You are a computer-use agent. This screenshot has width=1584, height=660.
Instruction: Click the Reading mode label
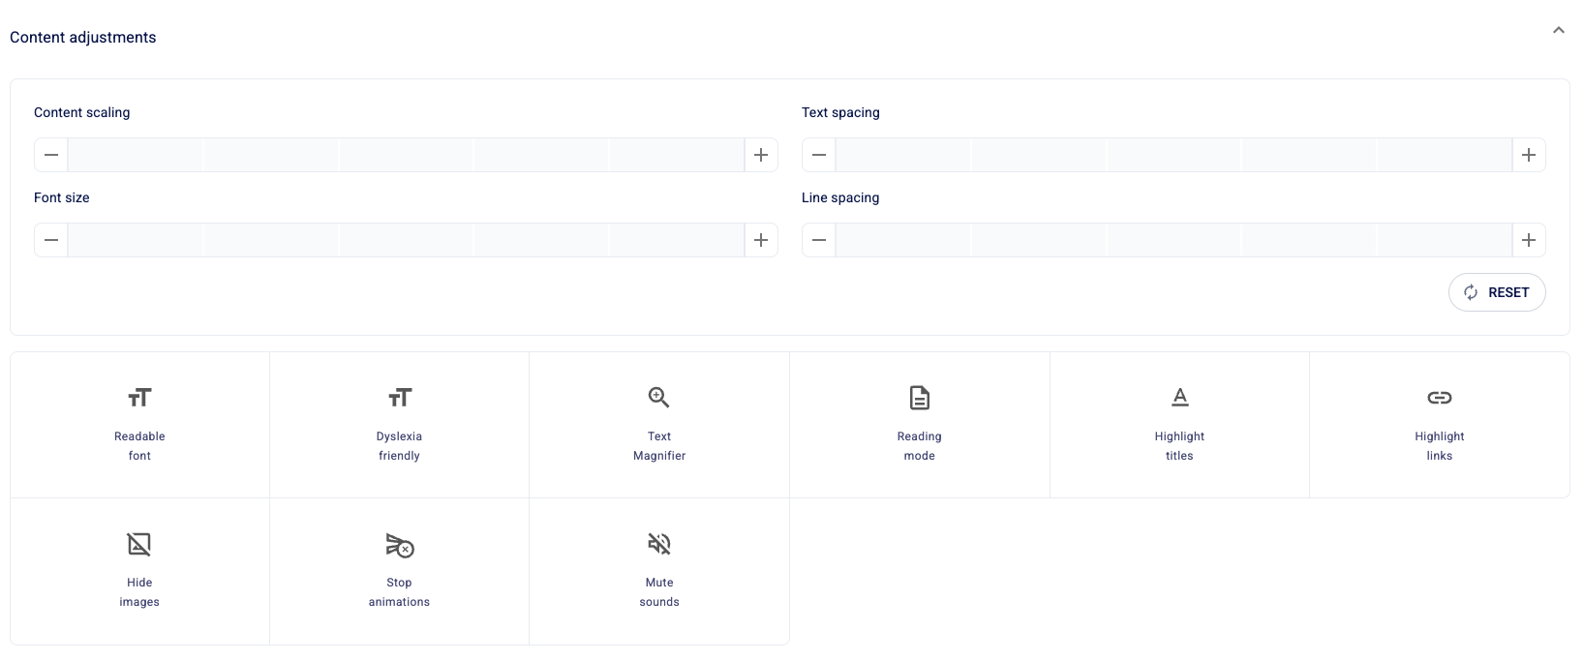tap(920, 446)
